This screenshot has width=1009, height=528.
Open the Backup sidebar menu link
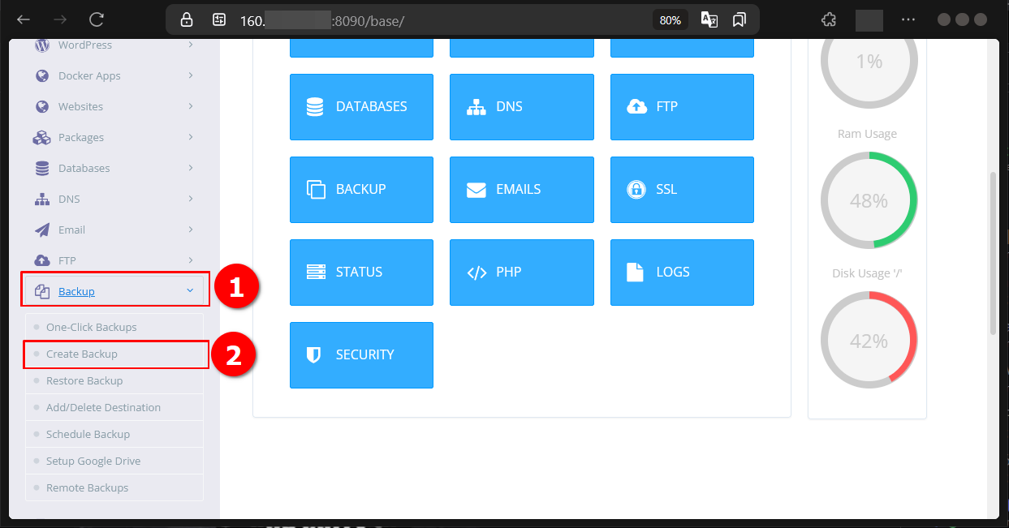point(76,291)
